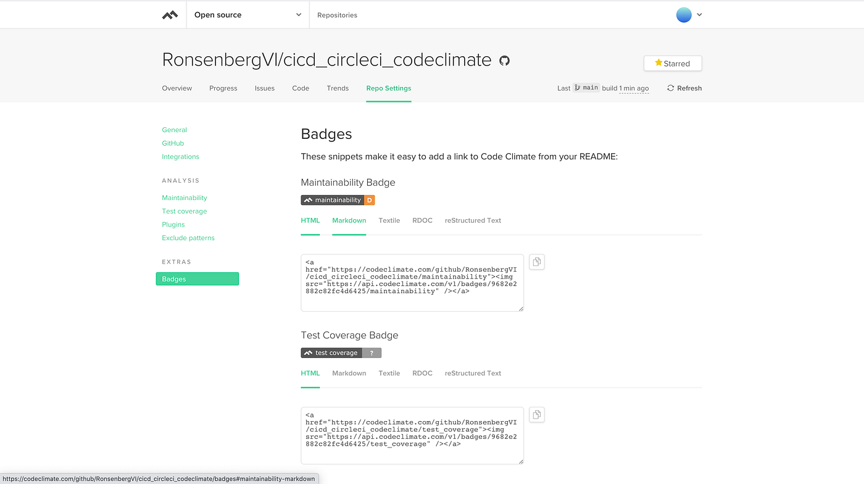Click the maintainability D badge preview
Screen dimensions: 864x484
point(338,199)
